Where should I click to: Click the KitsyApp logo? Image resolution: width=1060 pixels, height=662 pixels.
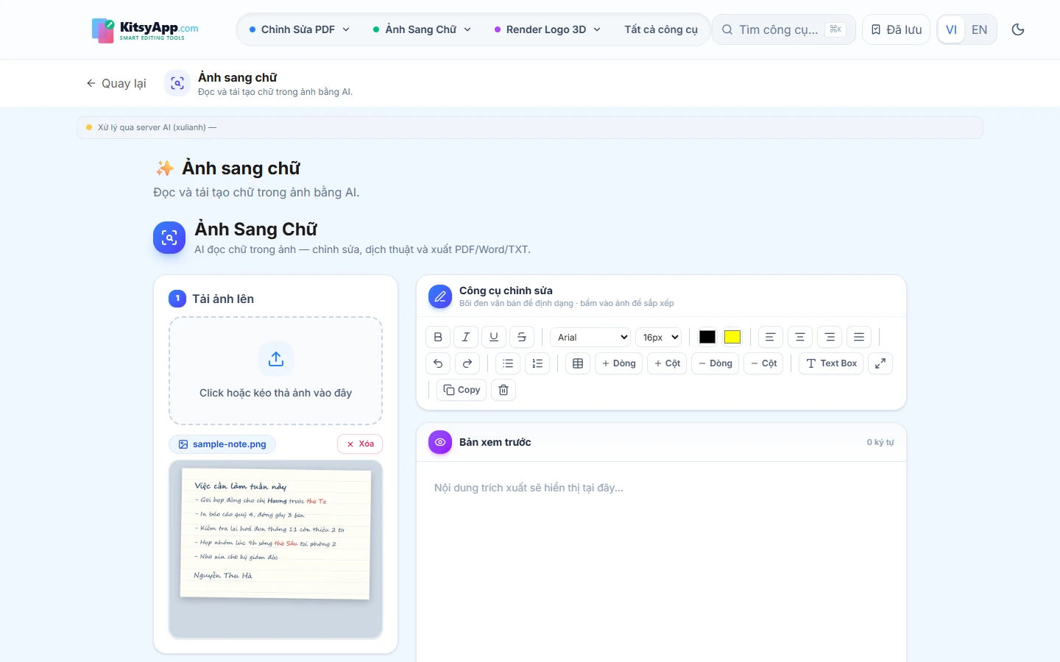point(145,30)
